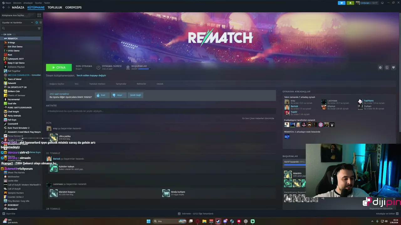401x225 pixels.
Task: Open Cyberpunk 2077 icon in library list
Action: 5,59
